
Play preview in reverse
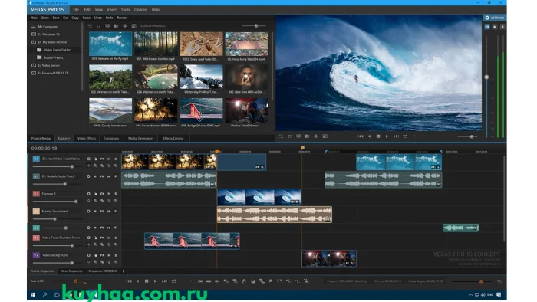[x=369, y=136]
